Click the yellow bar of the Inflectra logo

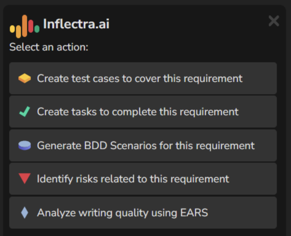[x=13, y=29]
